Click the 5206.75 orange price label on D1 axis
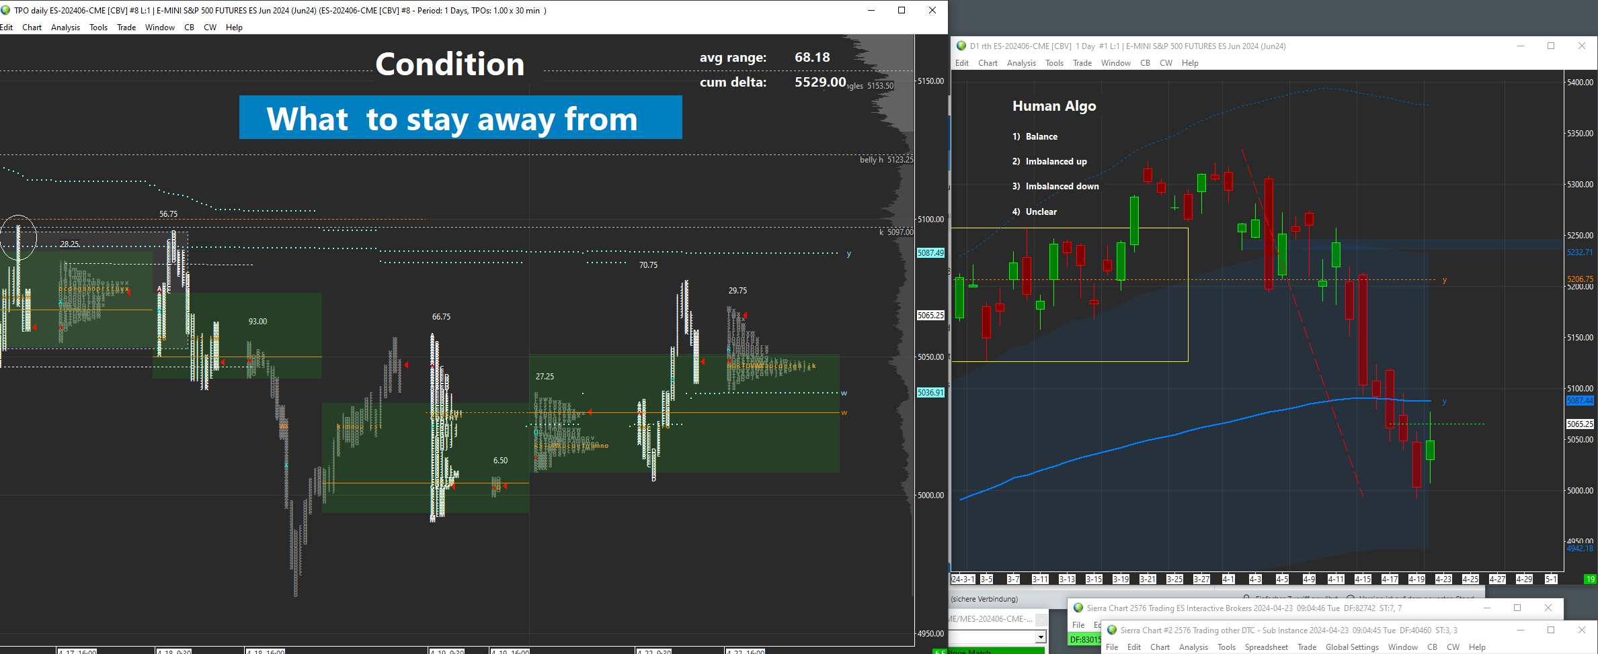The height and width of the screenshot is (654, 1598). 1580,279
